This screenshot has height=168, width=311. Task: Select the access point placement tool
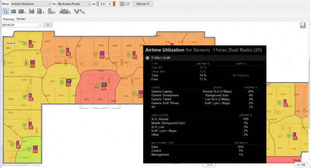pos(32,11)
